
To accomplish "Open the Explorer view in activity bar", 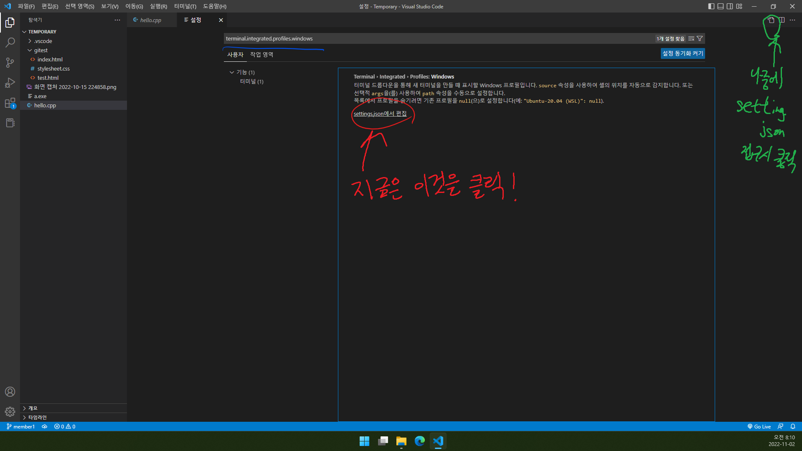I will (10, 22).
